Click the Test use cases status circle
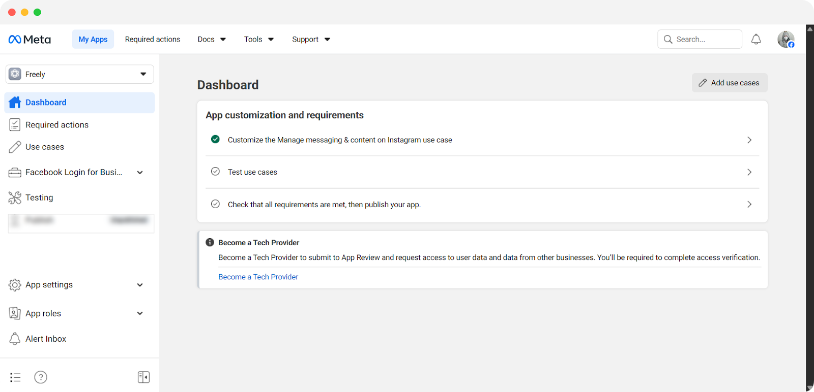This screenshot has height=392, width=814. (215, 172)
